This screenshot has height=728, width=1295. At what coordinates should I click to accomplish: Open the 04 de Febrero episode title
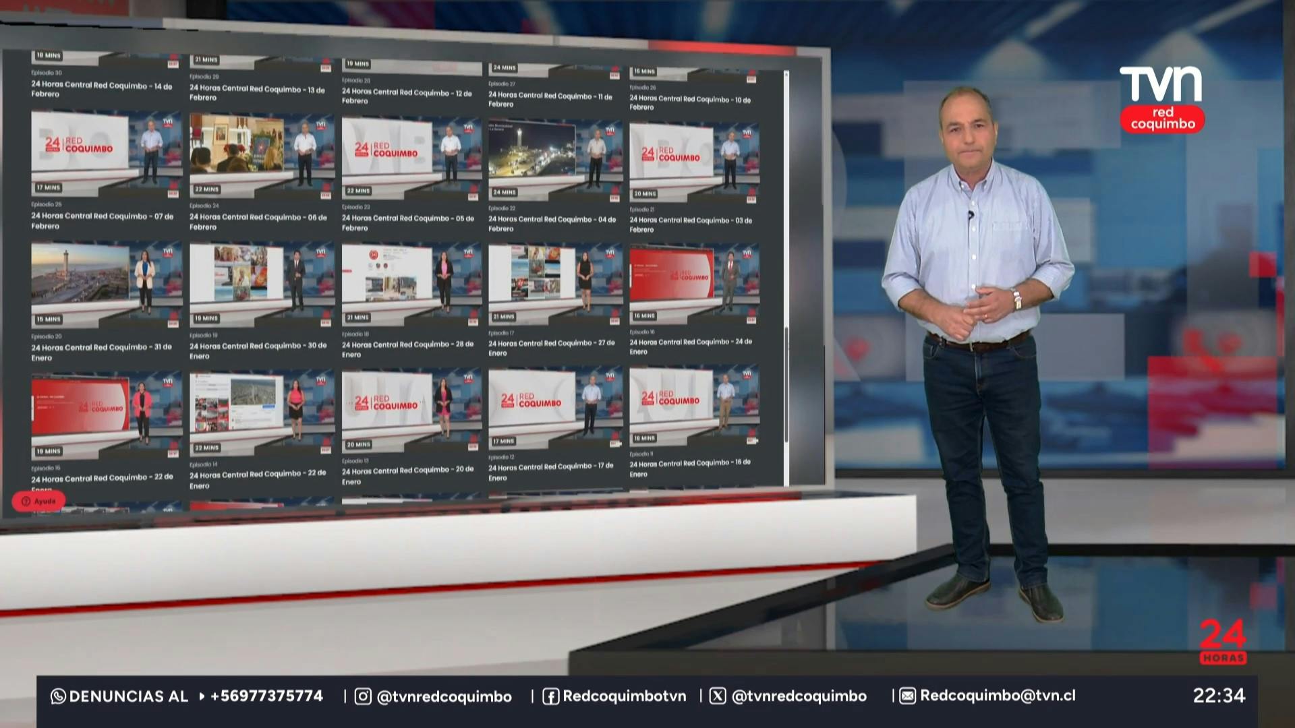pos(552,224)
